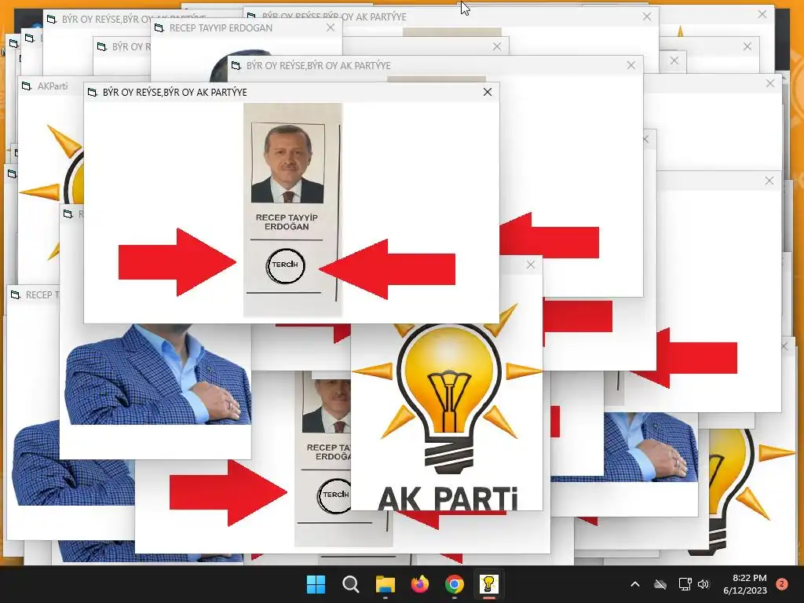Viewport: 804px width, 603px height.
Task: Open the Windows Start menu
Action: [316, 584]
